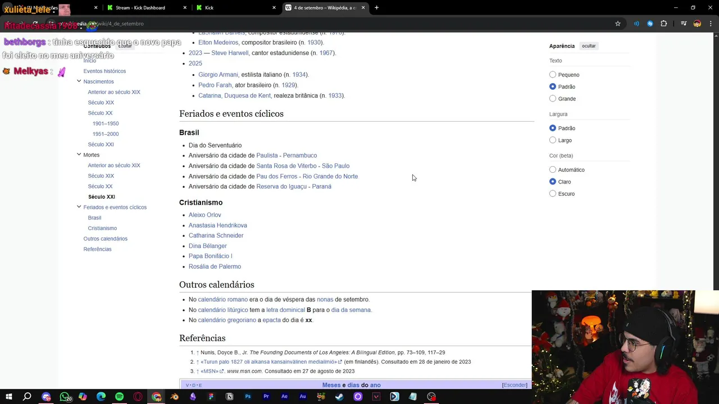This screenshot has height=404, width=719.
Task: Close the Kick tab
Action: 274,8
